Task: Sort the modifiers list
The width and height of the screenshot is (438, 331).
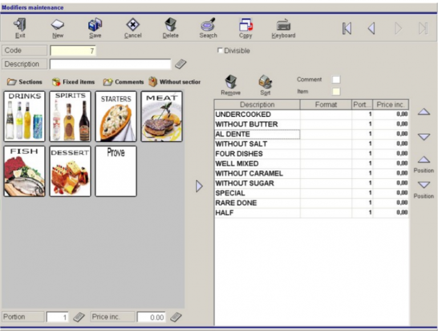Action: [x=265, y=85]
